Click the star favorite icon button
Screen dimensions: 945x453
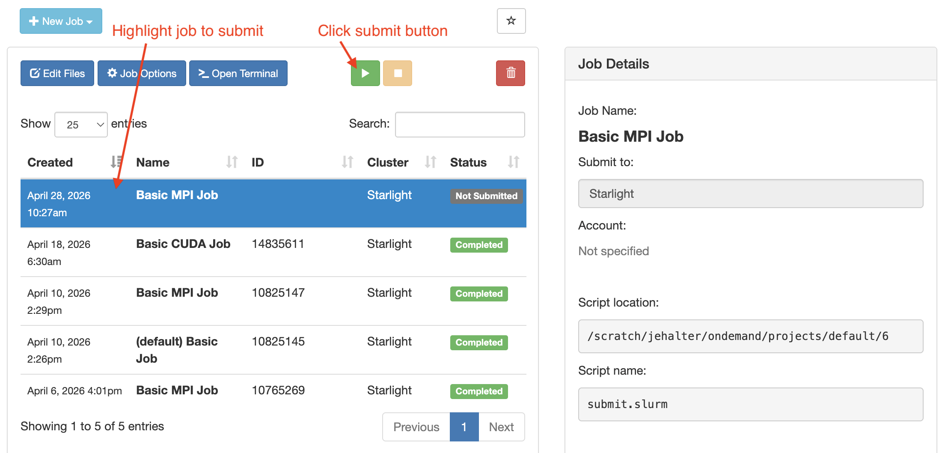(x=511, y=21)
